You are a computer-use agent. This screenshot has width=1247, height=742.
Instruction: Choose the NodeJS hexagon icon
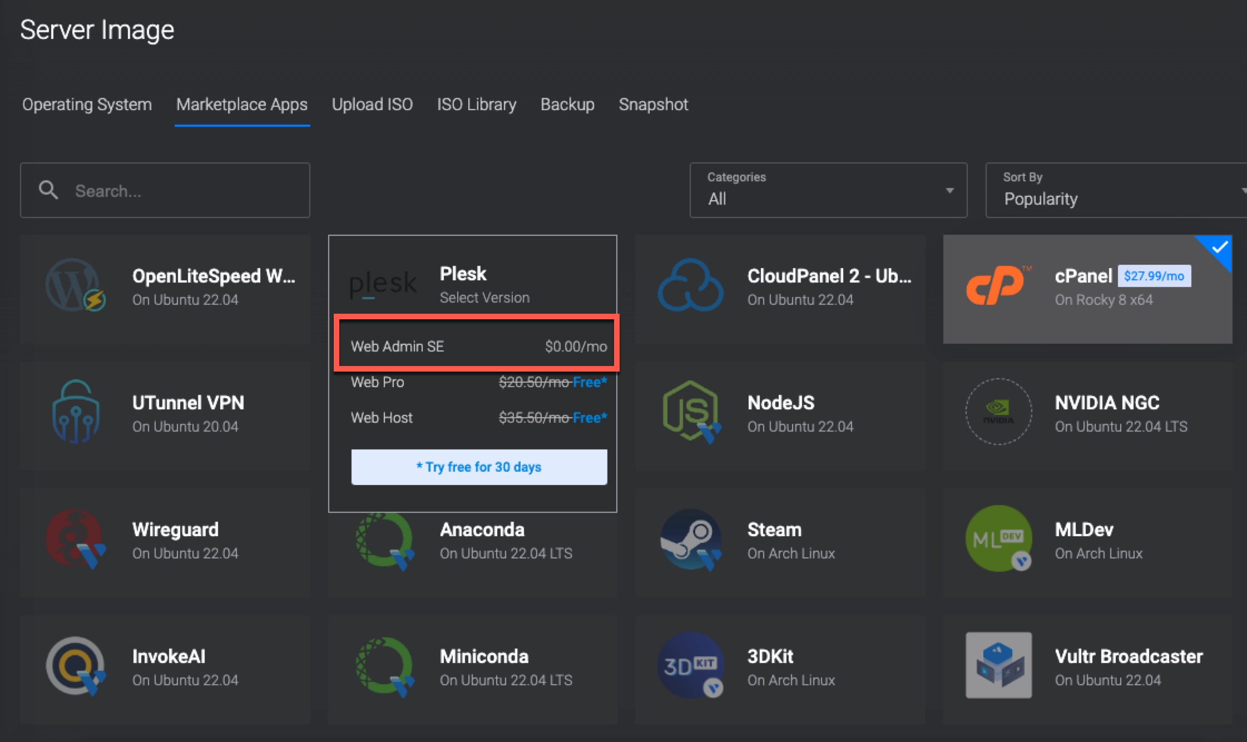[690, 412]
